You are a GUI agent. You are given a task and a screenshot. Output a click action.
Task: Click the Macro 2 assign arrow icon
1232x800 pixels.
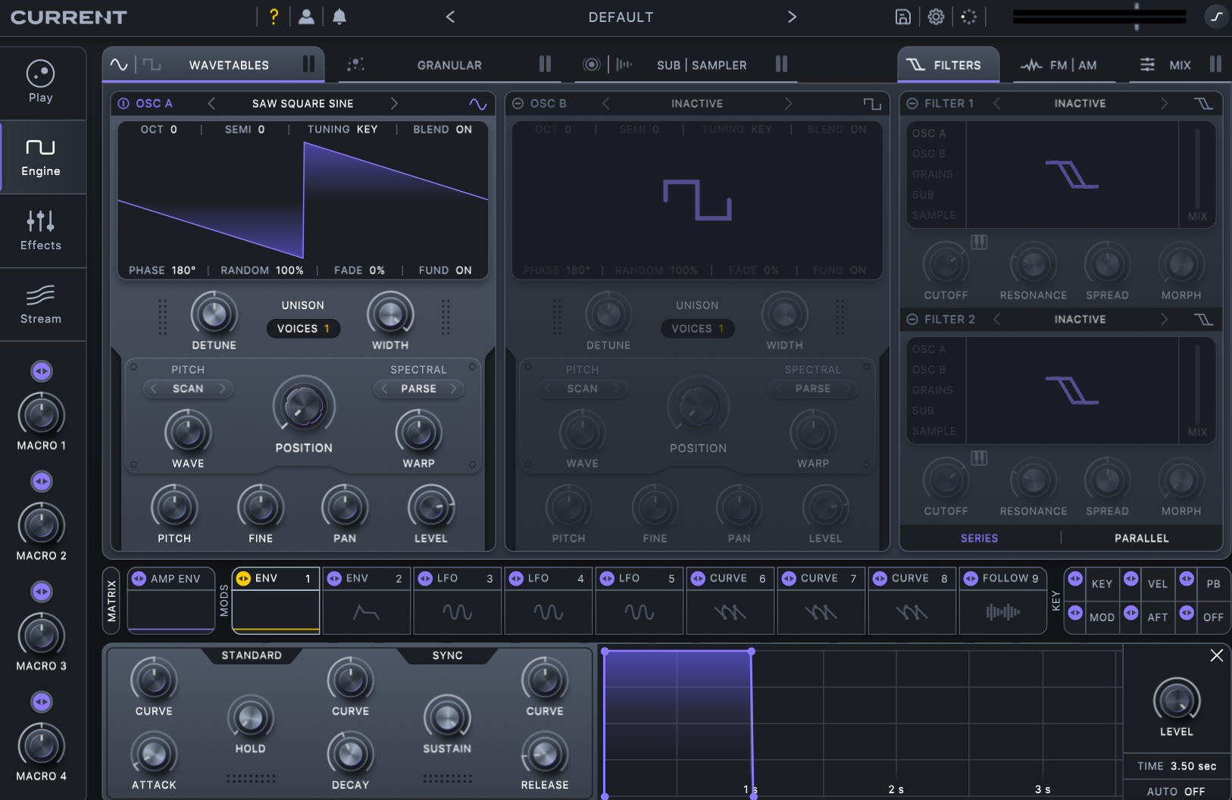pyautogui.click(x=42, y=481)
